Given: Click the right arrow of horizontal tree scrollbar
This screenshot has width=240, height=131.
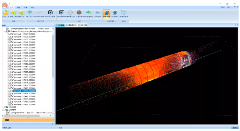Looking at the screenshot, I should pos(50,116).
